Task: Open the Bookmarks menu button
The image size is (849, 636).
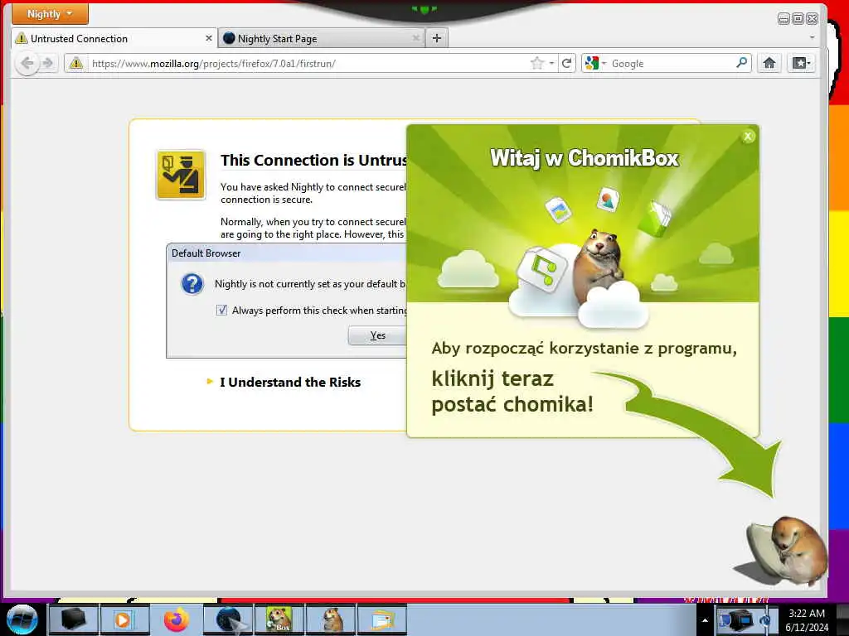Action: (802, 63)
